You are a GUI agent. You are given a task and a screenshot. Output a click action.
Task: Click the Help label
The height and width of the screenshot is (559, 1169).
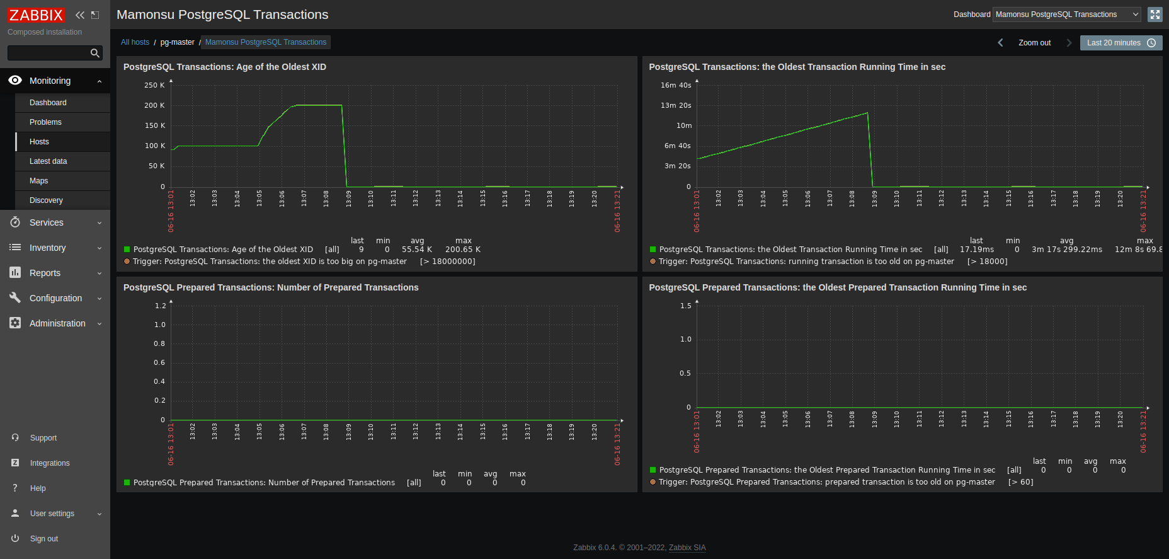pos(38,488)
